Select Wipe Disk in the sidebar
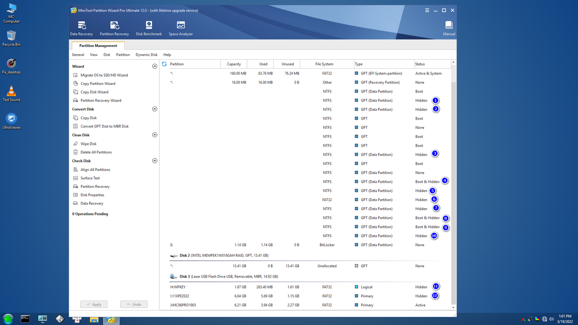Image resolution: width=578 pixels, height=325 pixels. point(85,144)
